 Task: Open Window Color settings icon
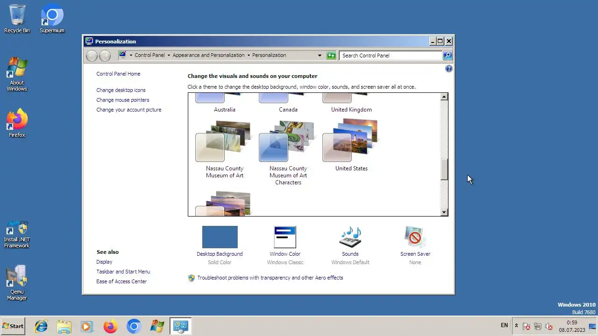pyautogui.click(x=285, y=237)
